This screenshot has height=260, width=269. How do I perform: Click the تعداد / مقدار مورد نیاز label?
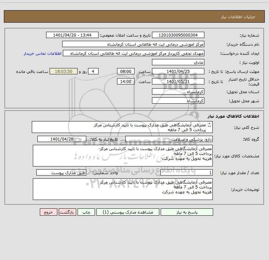(x=240, y=173)
